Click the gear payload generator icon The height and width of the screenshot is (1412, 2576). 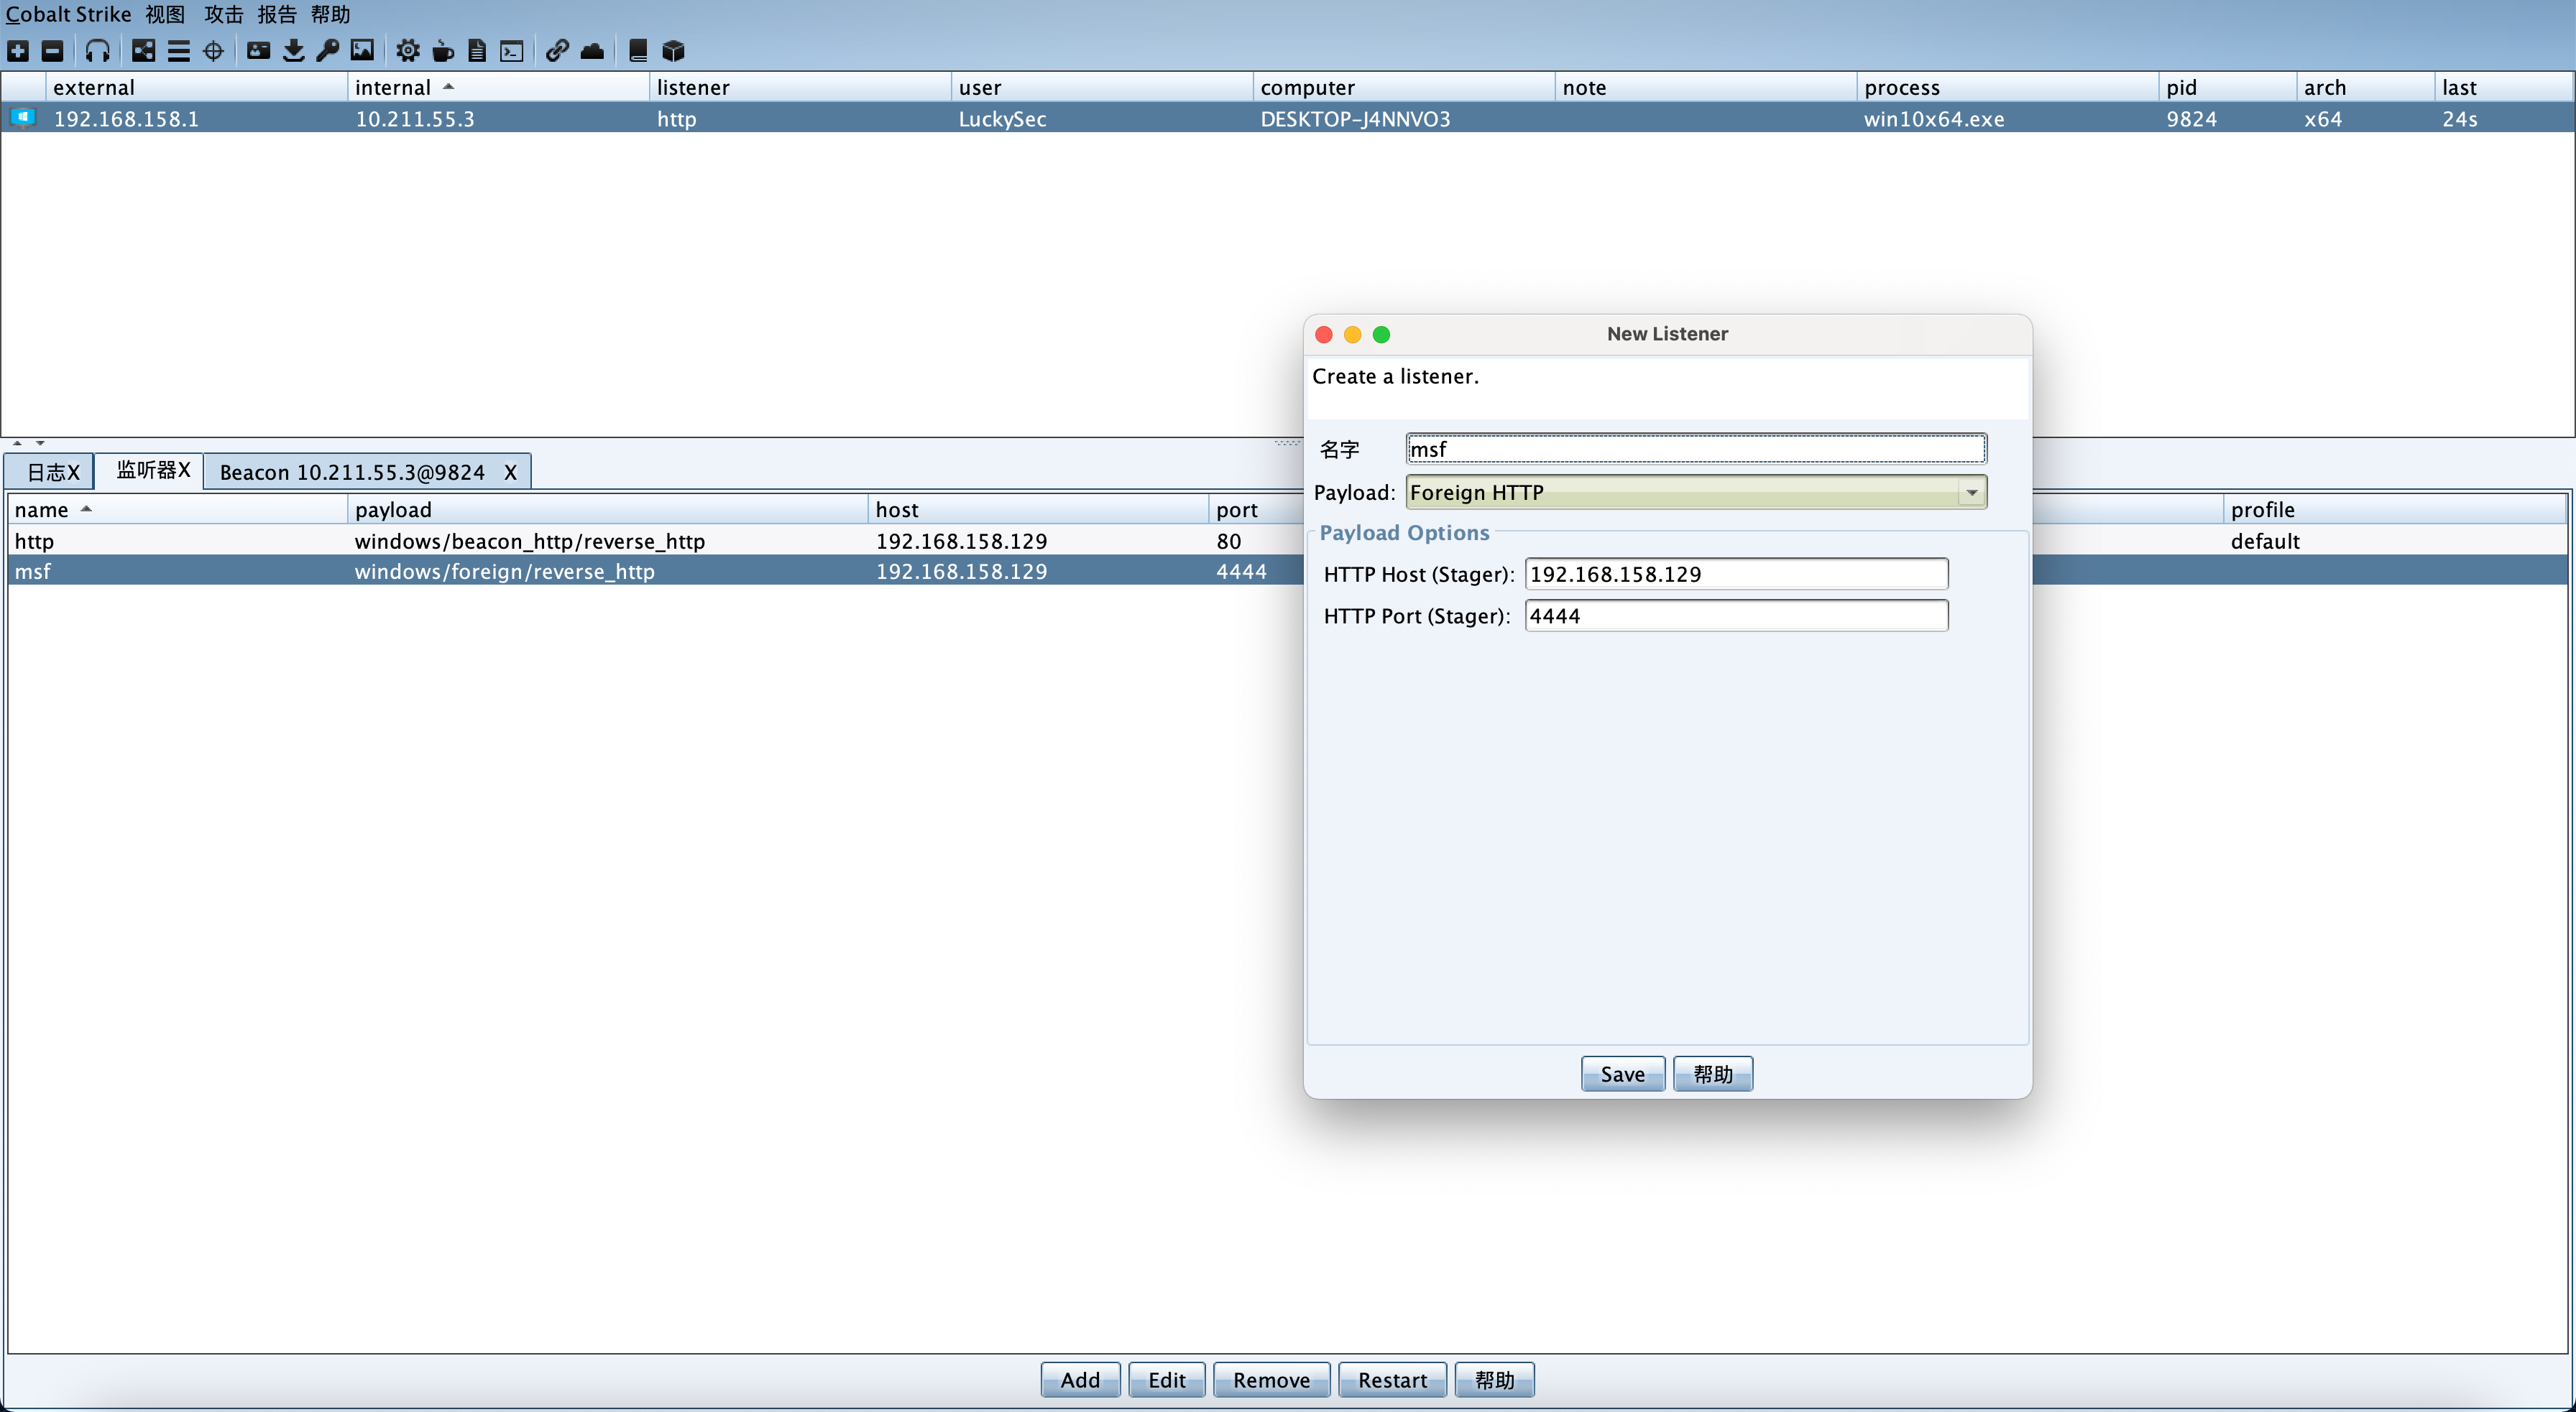pyautogui.click(x=407, y=51)
